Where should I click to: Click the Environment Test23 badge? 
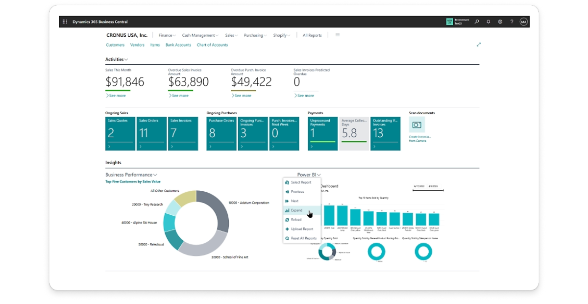(457, 22)
